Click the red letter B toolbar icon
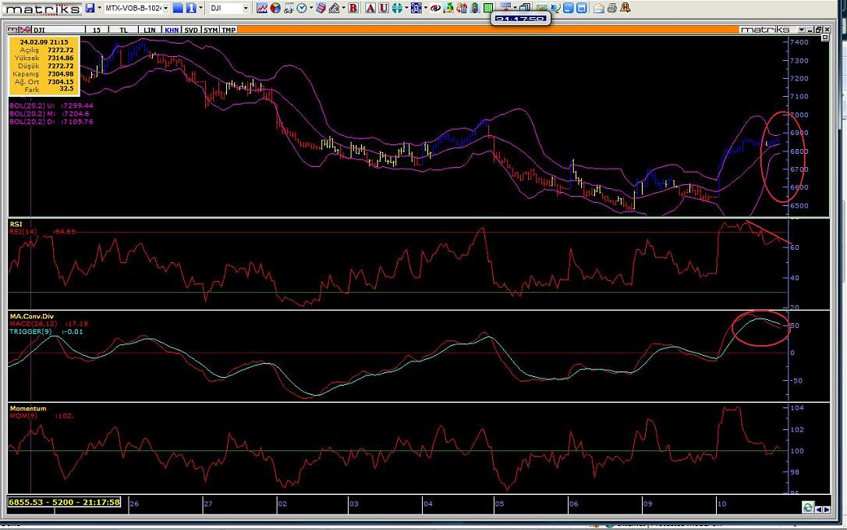 click(x=353, y=8)
